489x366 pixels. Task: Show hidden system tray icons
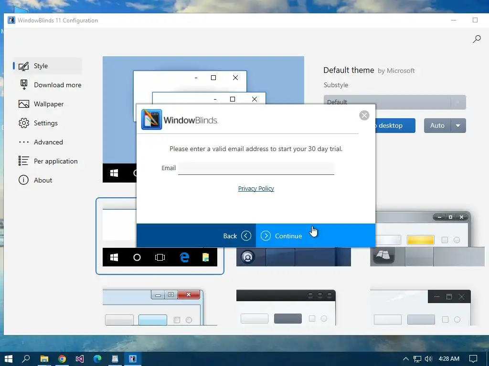[406, 359]
